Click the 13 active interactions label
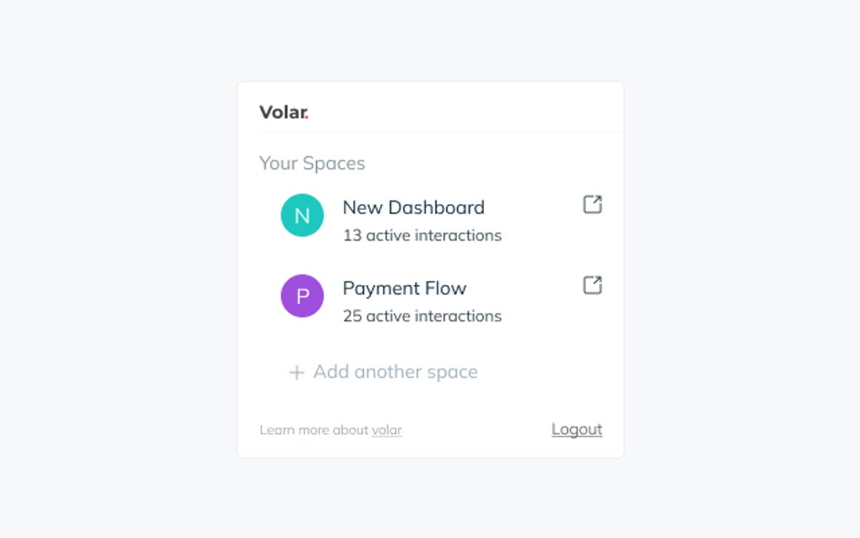The image size is (860, 538). [422, 235]
